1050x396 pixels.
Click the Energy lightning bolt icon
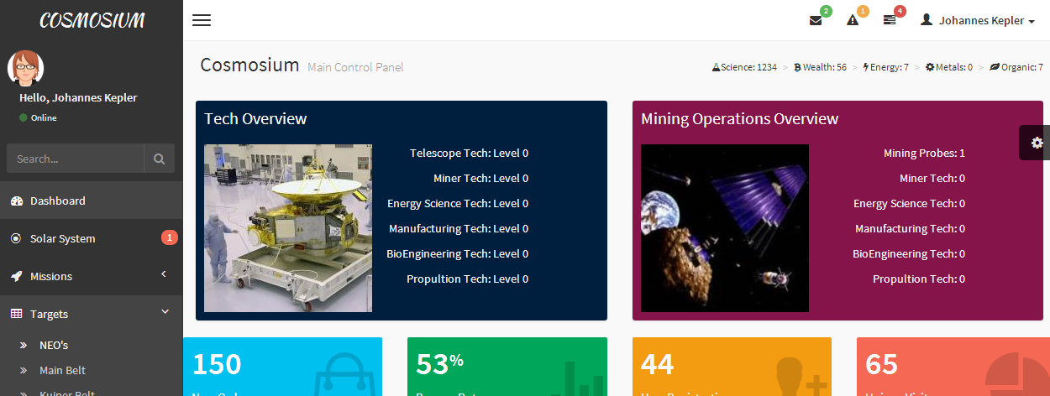[x=866, y=67]
